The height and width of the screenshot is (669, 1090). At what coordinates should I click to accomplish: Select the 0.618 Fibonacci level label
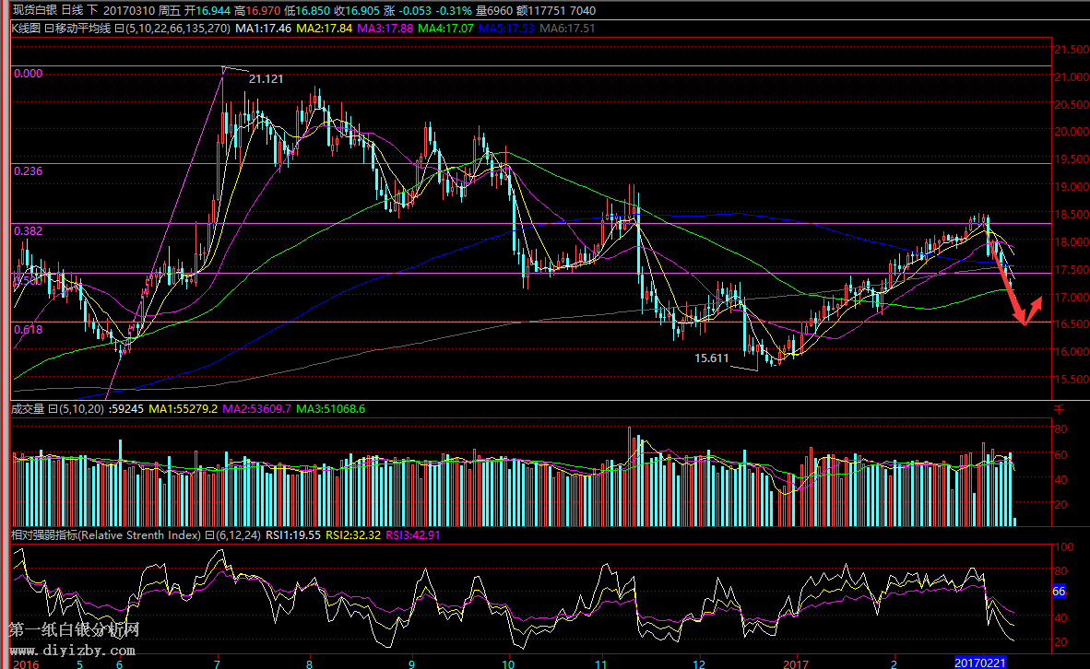pos(27,329)
